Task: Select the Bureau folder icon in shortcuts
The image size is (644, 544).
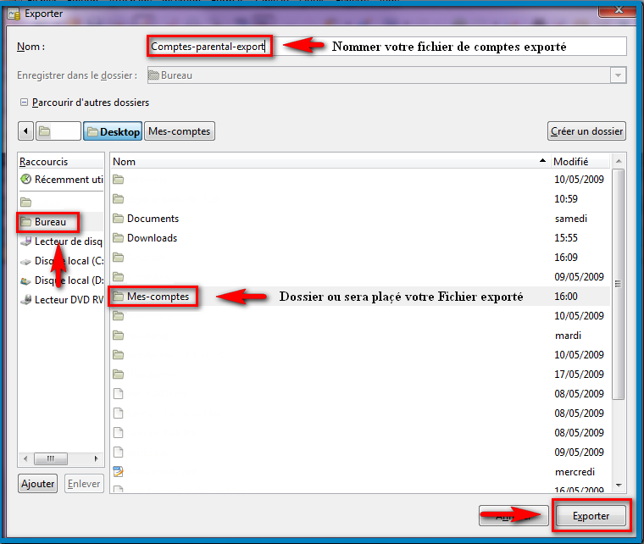Action: [26, 222]
